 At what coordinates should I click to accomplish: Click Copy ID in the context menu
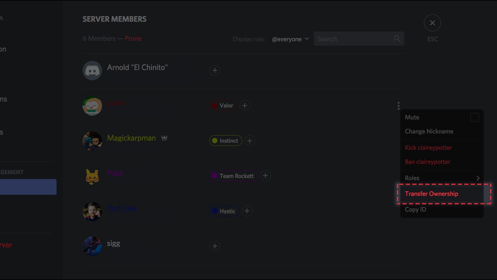(x=415, y=209)
